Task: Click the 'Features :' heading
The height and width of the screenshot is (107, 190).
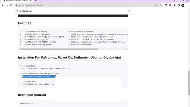Action: [26, 23]
